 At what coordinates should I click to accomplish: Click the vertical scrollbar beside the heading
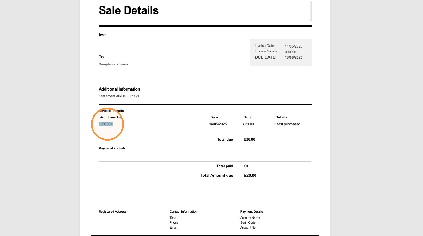click(311, 11)
